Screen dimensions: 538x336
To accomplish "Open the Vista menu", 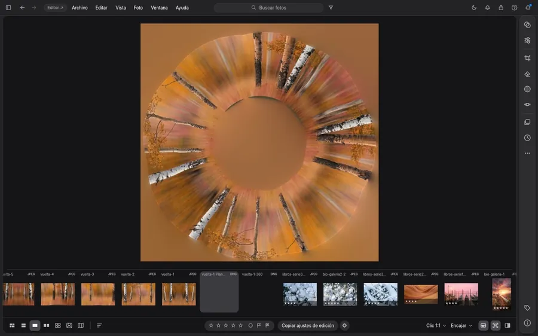I will point(120,8).
